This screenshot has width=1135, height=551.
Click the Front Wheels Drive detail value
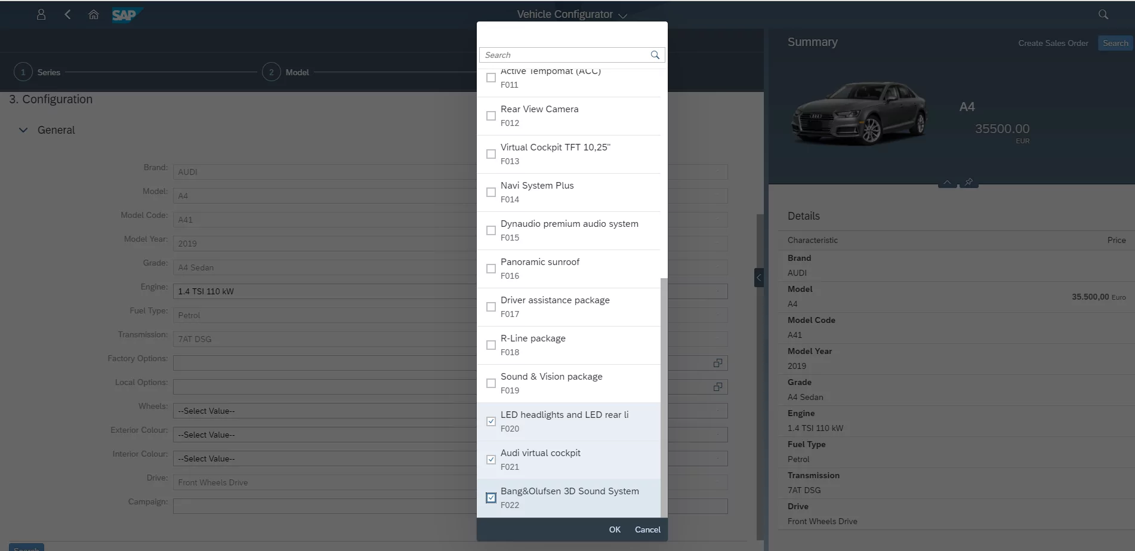click(822, 521)
